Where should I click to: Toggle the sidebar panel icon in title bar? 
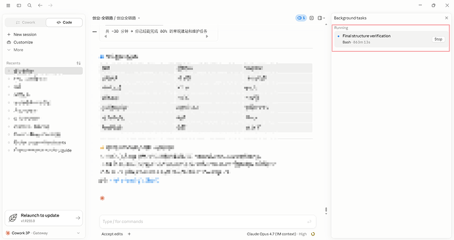point(19,5)
